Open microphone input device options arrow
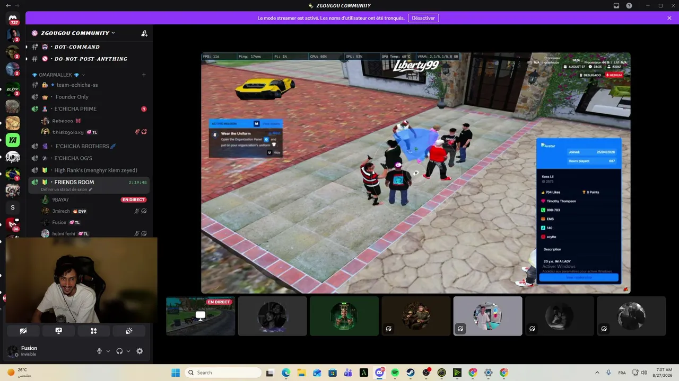The image size is (679, 381). pyautogui.click(x=108, y=351)
